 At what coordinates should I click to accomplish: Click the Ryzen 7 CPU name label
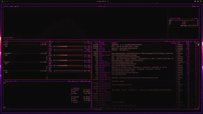pos(175,19)
